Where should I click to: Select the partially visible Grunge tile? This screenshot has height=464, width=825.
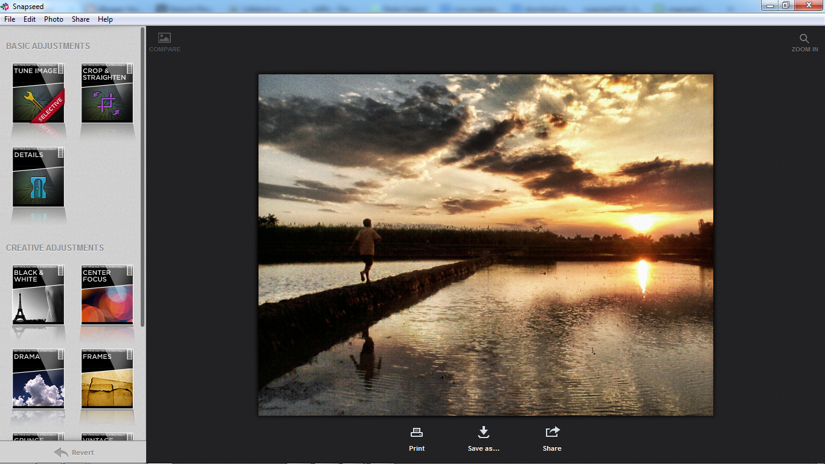[38, 437]
